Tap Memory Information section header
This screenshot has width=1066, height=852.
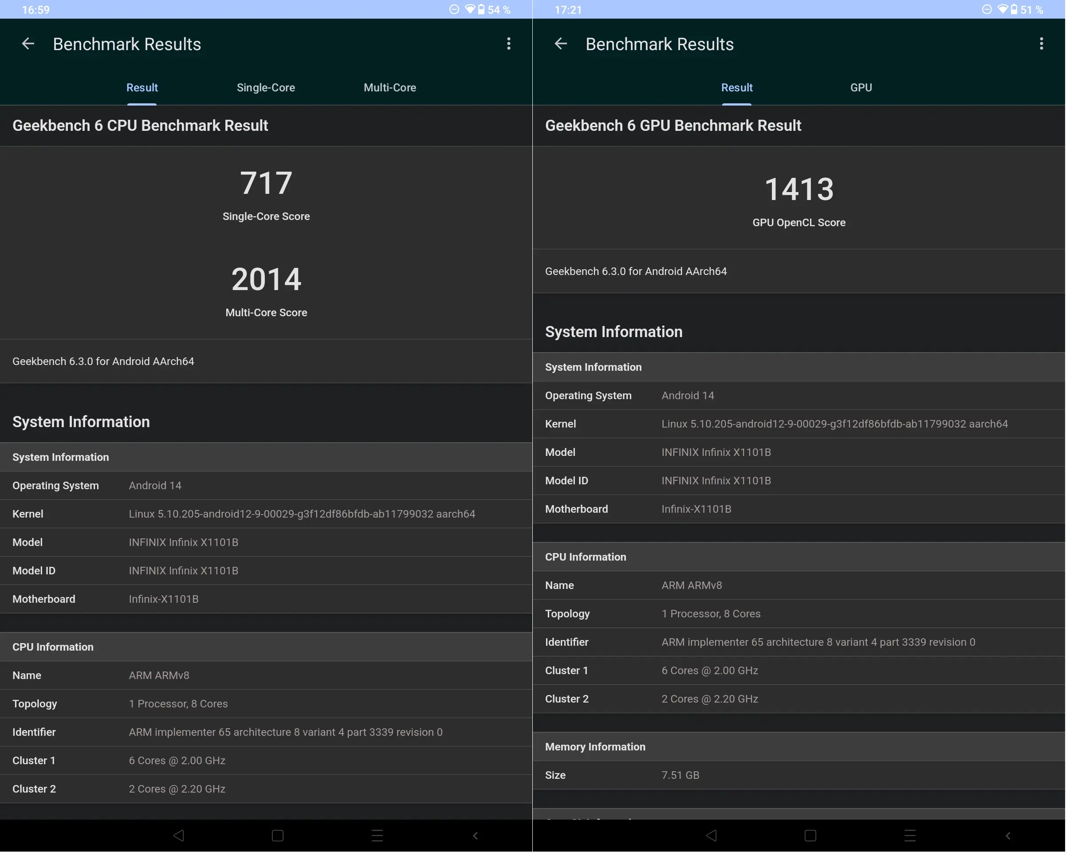(799, 747)
